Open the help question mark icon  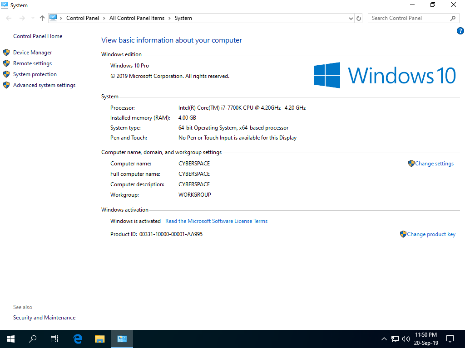click(460, 31)
